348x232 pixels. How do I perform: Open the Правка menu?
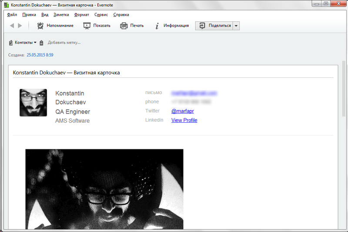click(x=29, y=15)
